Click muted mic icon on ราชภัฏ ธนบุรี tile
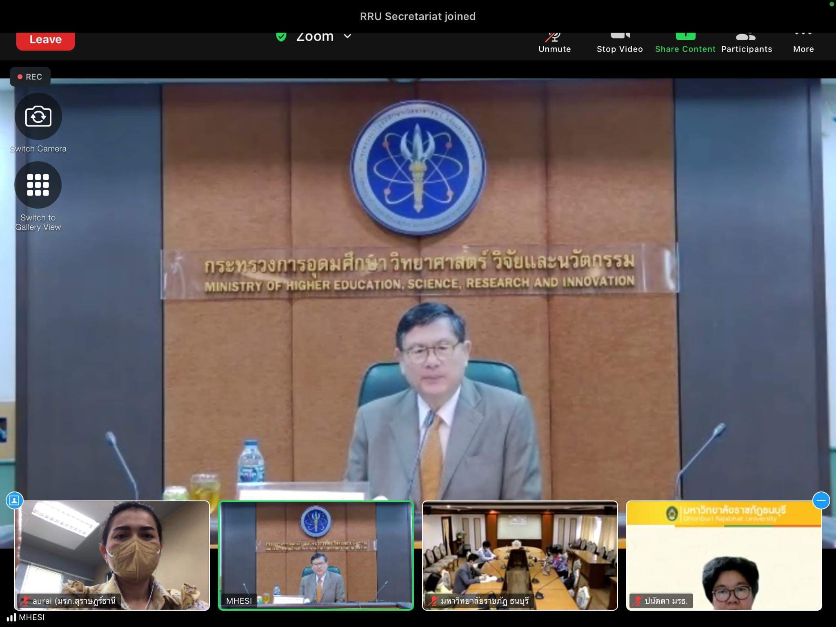This screenshot has width=836, height=627. 433,601
